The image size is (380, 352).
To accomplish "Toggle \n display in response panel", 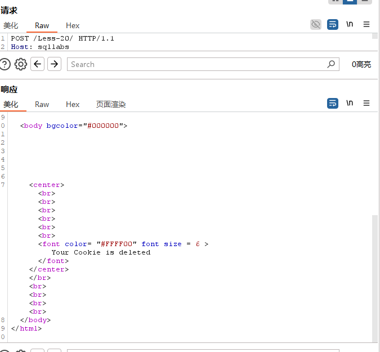I will (350, 104).
